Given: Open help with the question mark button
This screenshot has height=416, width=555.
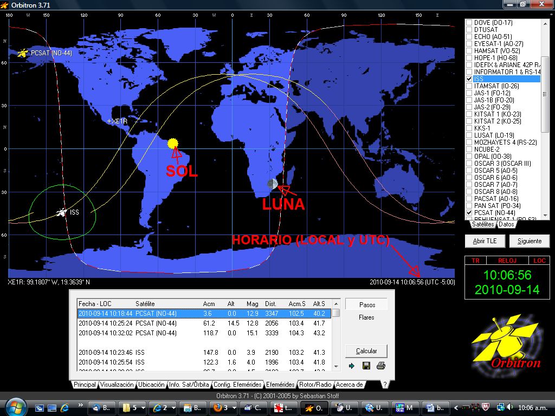Looking at the screenshot, I should tap(385, 385).
